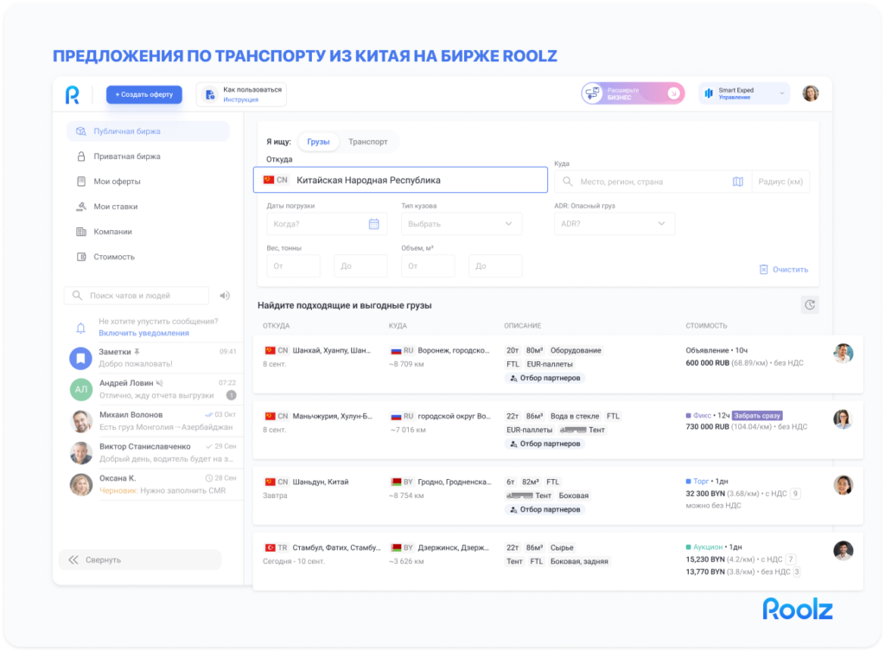The height and width of the screenshot is (651, 885).
Task: Click Отбор партнеров on the Воронеж row
Action: (x=544, y=378)
